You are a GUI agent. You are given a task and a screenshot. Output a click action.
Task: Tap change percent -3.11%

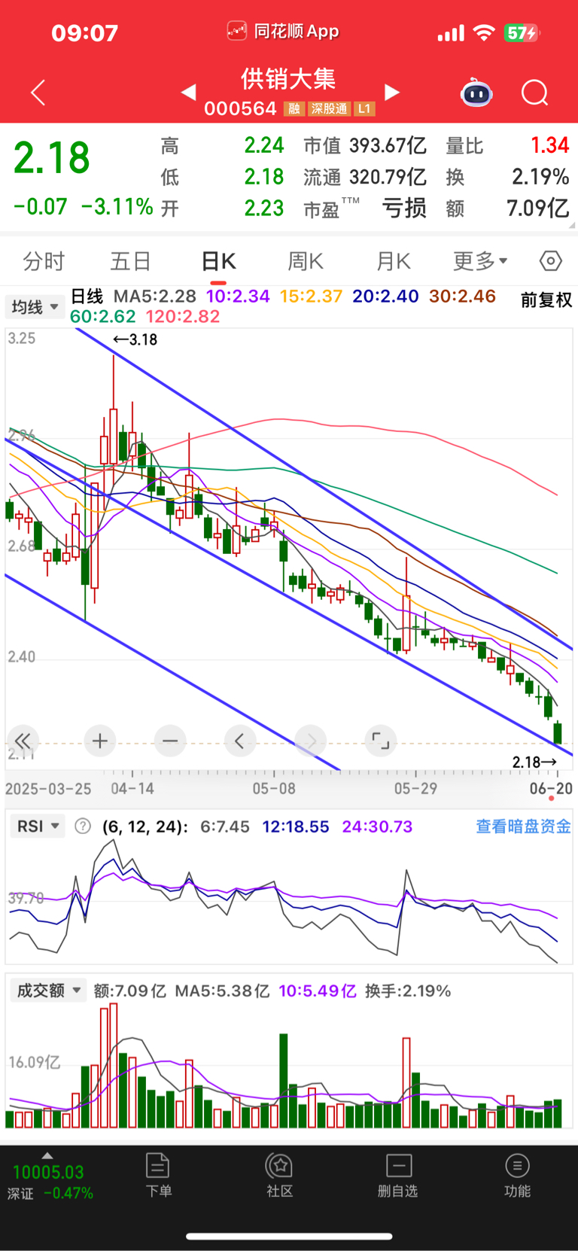click(x=117, y=206)
